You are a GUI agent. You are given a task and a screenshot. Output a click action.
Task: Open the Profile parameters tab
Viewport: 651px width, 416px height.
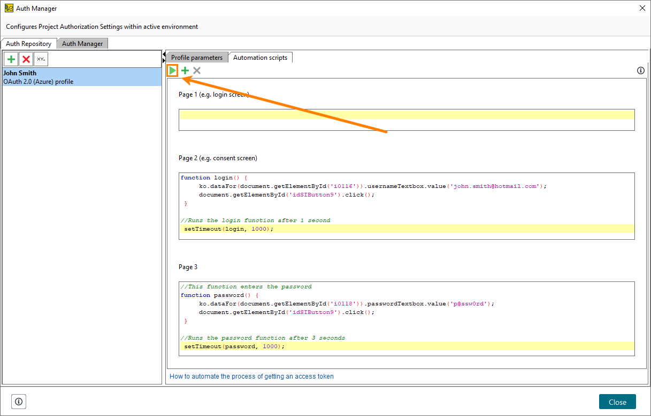pos(196,57)
